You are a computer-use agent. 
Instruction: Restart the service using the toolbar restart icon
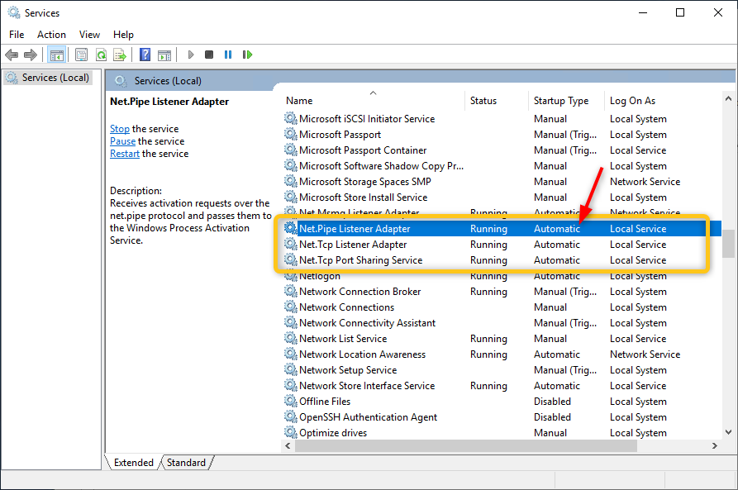pyautogui.click(x=247, y=55)
